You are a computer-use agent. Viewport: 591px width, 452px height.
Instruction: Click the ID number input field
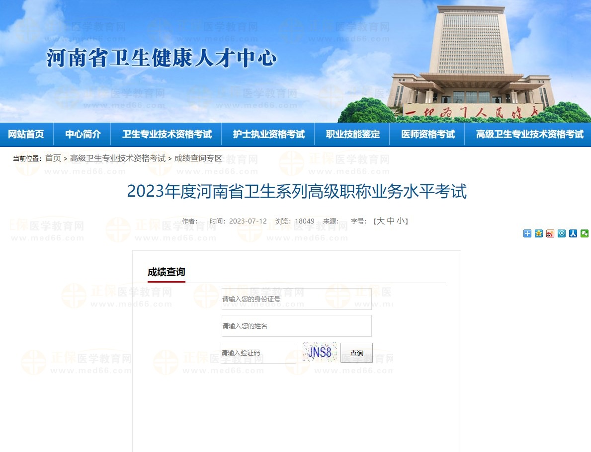click(296, 299)
